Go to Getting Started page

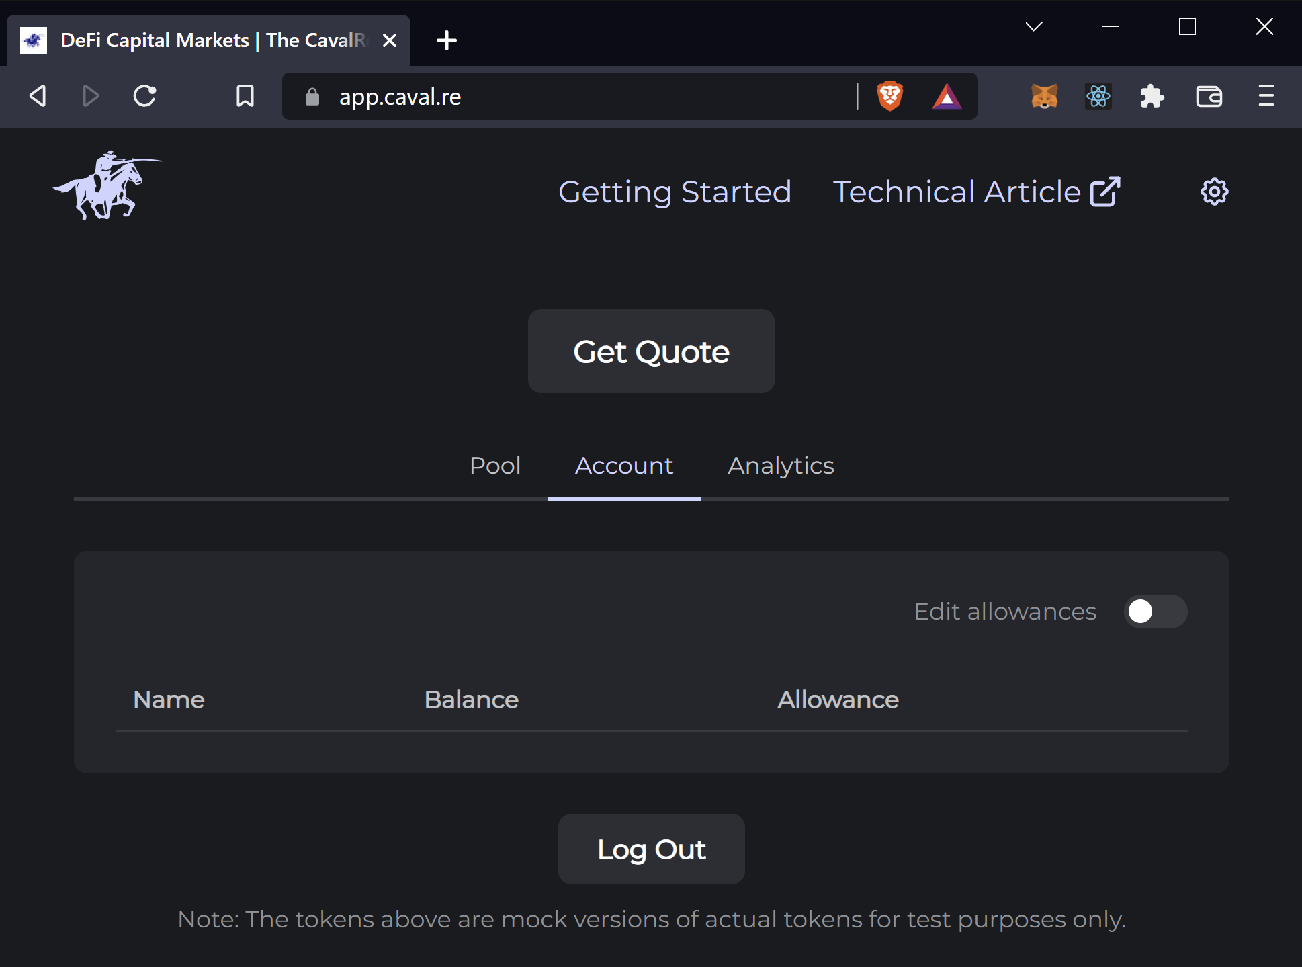click(x=675, y=192)
